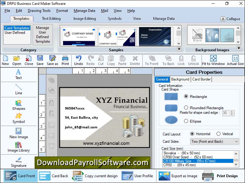Select Card Front view
Screen dimensions: 245x183
[20, 176]
